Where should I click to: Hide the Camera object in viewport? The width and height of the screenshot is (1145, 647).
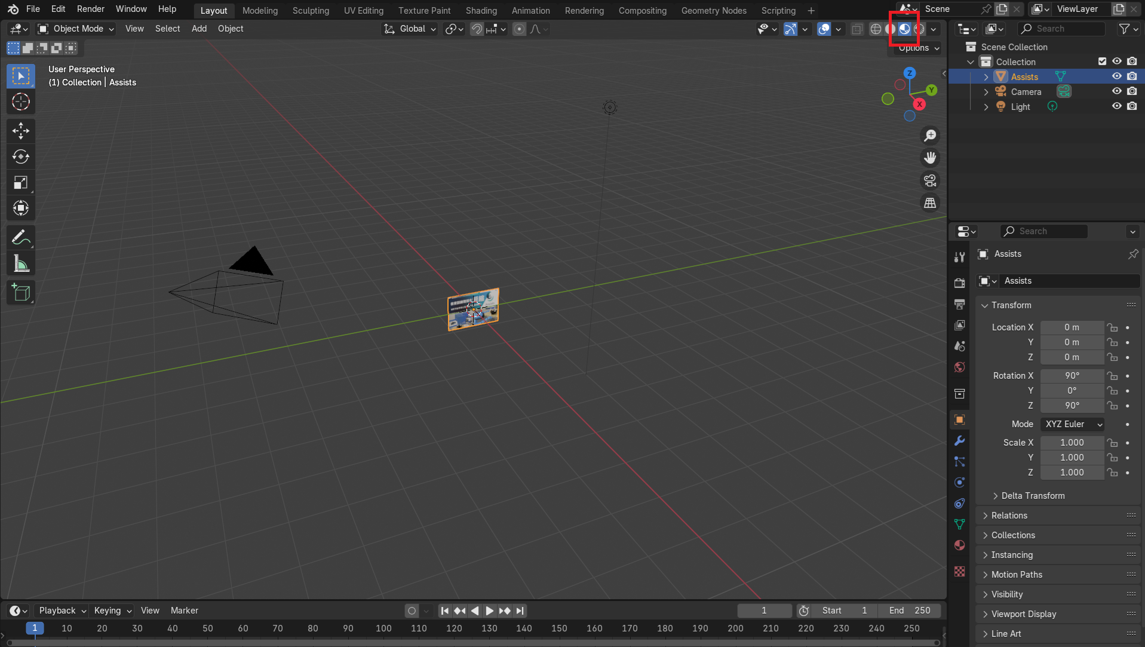[x=1116, y=91]
